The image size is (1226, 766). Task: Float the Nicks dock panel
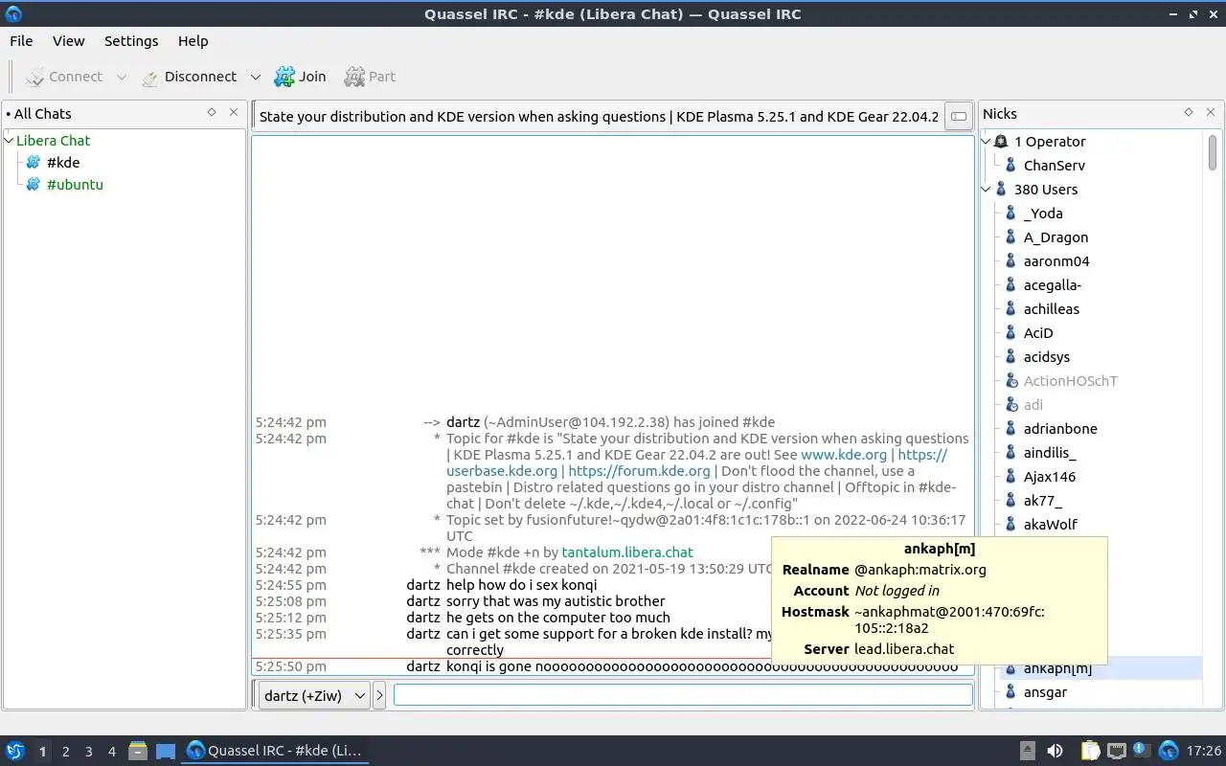pyautogui.click(x=1189, y=113)
